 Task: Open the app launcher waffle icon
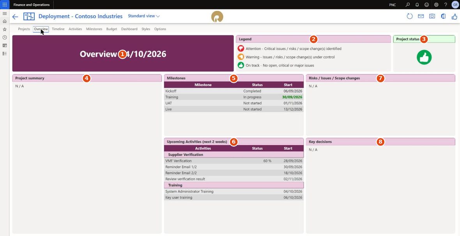(5, 5)
